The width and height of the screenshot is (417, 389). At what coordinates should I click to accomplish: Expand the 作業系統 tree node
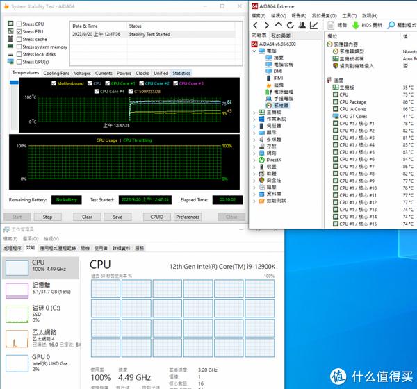coord(254,119)
